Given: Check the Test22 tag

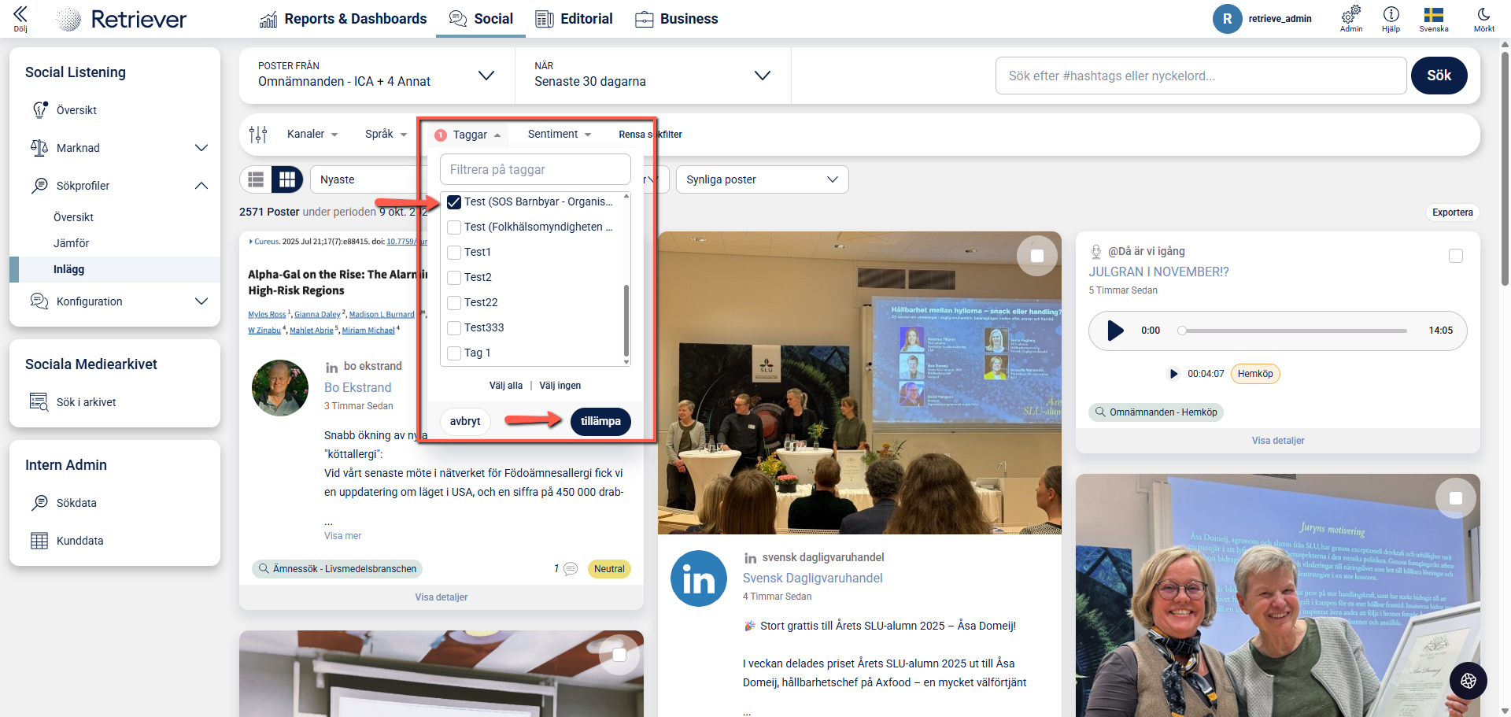Looking at the screenshot, I should pos(454,303).
